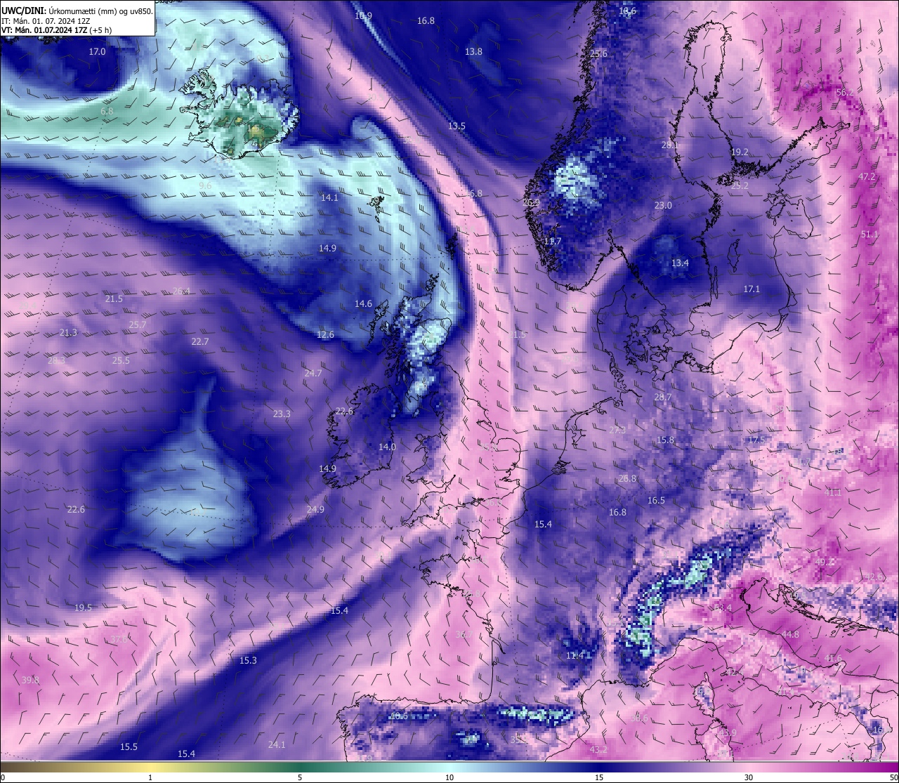
Task: Click the 24.1 value label
Action: [x=277, y=745]
